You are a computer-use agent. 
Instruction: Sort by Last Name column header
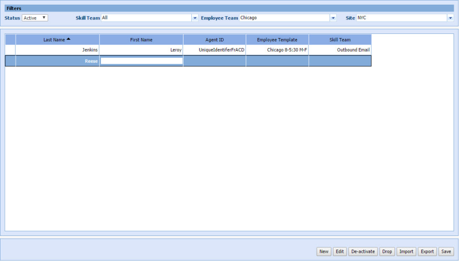coord(57,40)
